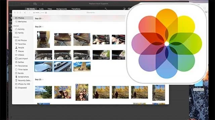The image size is (215, 120).
Task: Select the wide couple selfie photo
Action: 63,92
